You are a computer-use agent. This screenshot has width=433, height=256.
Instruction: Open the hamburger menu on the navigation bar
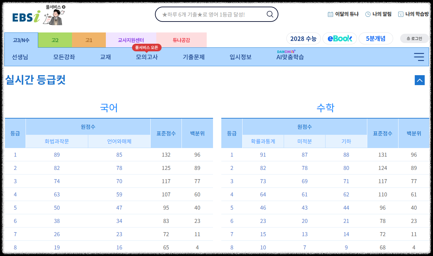pyautogui.click(x=419, y=57)
